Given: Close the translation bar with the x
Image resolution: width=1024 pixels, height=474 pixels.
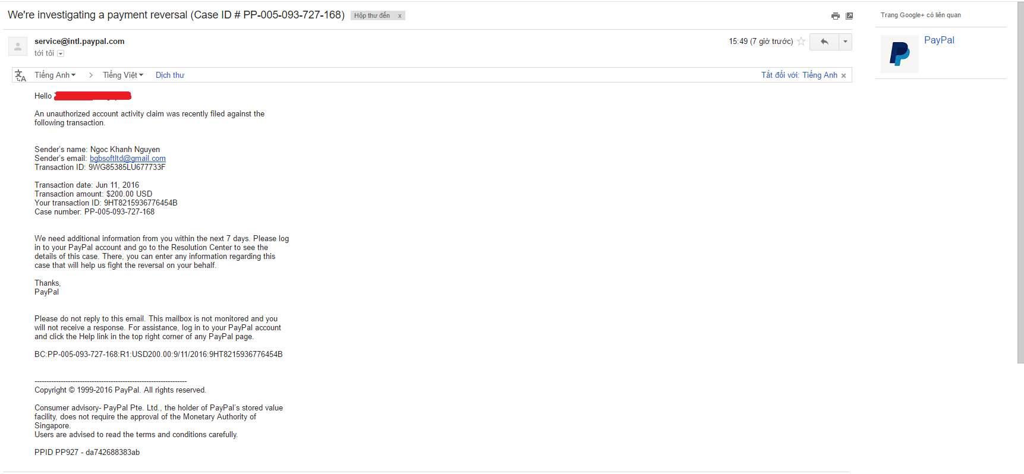Looking at the screenshot, I should click(x=843, y=75).
